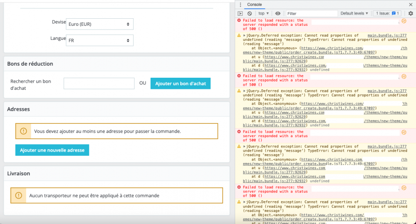Click the Rechercher un bon d'achat input

tap(99, 84)
